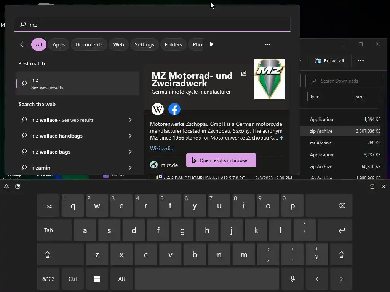The height and width of the screenshot is (292, 390).
Task: Tap the microphone dictation key
Action: (x=292, y=279)
